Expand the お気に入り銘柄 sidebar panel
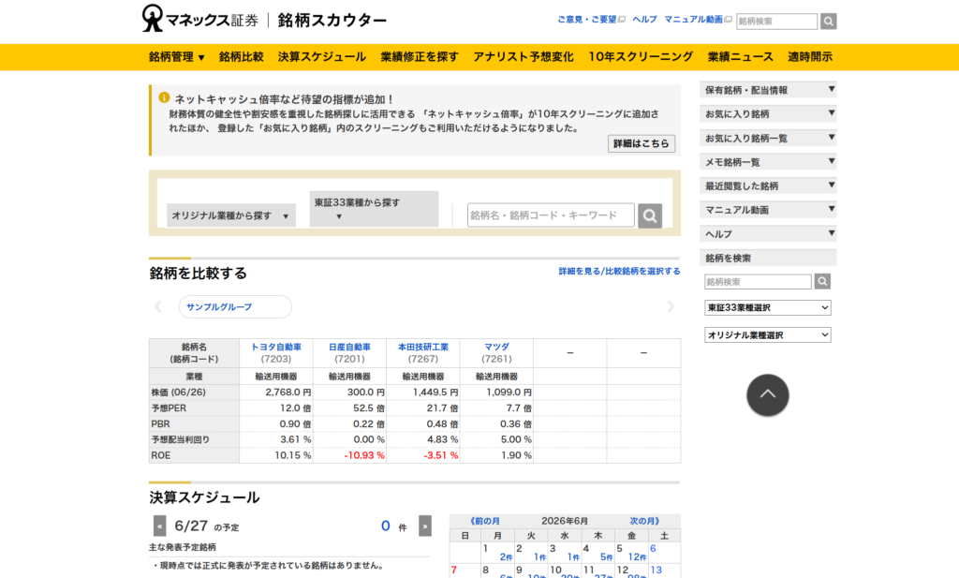Screen dimensions: 959x578 (x=768, y=113)
